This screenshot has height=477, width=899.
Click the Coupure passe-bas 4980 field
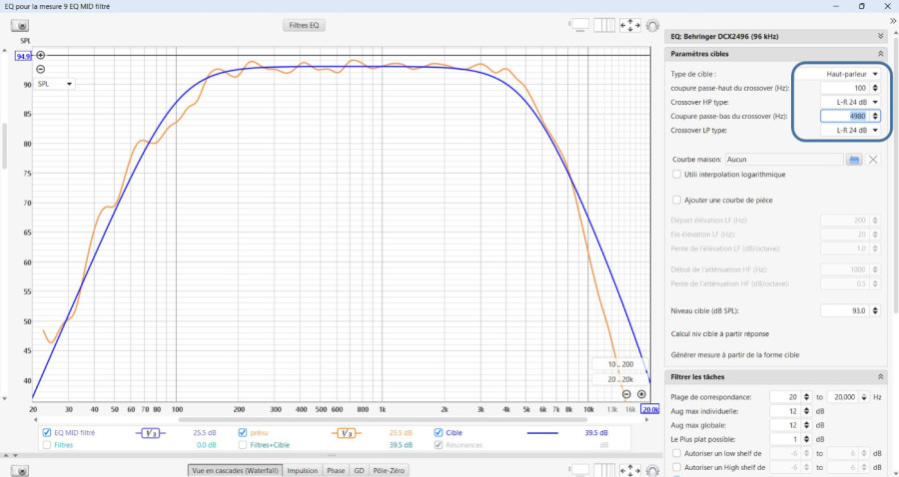tap(845, 116)
